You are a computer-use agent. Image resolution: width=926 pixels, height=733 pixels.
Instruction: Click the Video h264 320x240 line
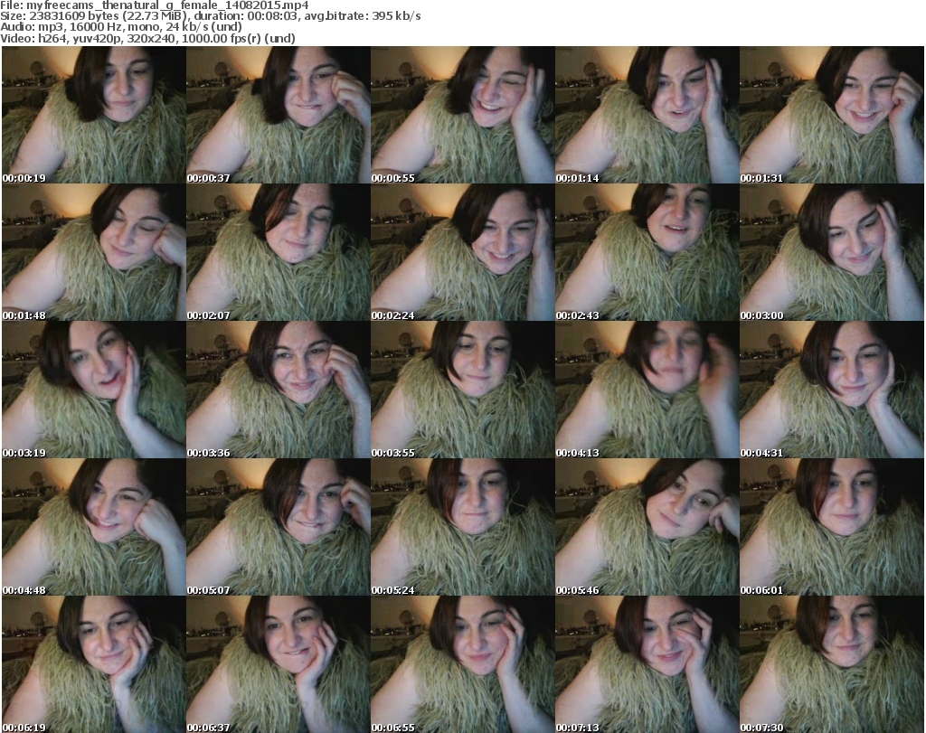coord(147,38)
